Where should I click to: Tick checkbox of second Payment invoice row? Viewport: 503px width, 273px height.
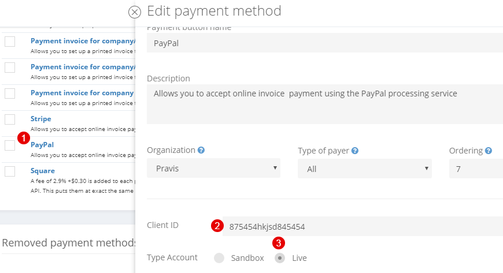(x=10, y=68)
